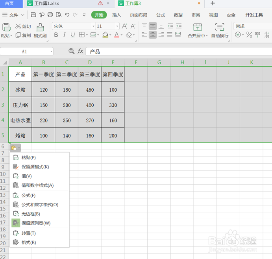Click the zoom magnifier beside fx
Image resolution: width=272 pixels, height=259 pixels.
pos(72,51)
